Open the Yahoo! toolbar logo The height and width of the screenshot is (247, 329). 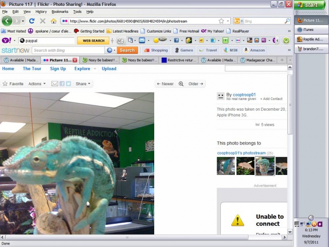pyautogui.click(x=6, y=40)
